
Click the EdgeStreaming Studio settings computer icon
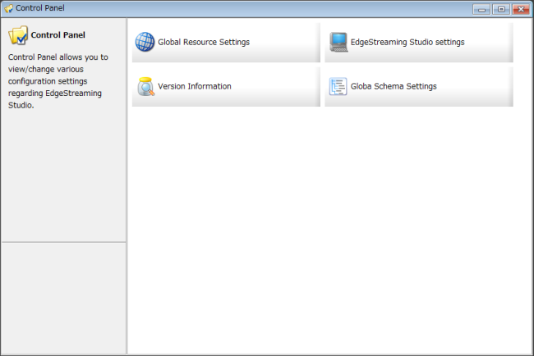click(x=338, y=42)
